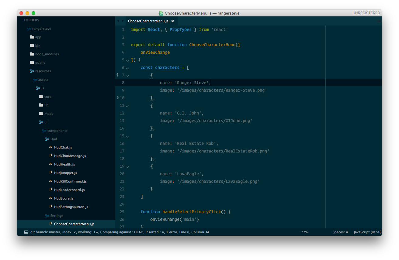Fold the code block at line 11
The image size is (399, 260).
point(127,106)
